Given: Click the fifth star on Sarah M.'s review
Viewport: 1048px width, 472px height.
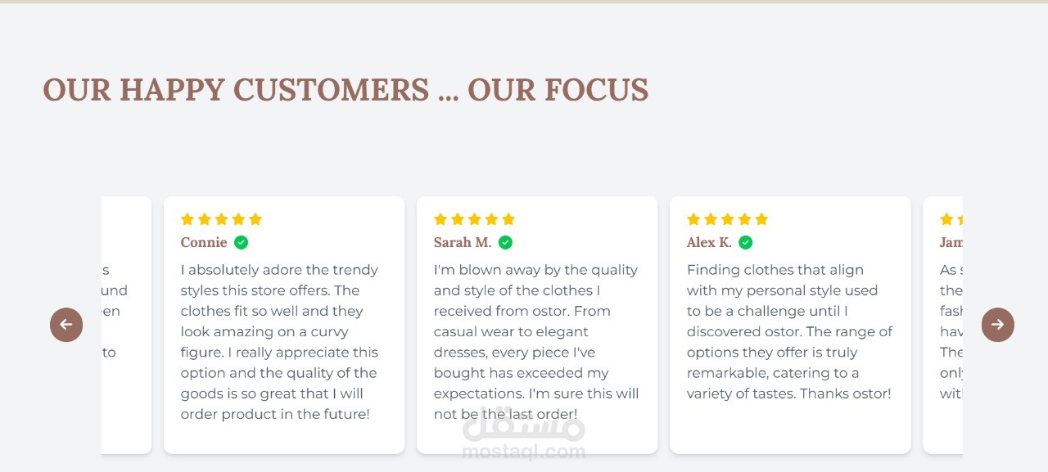Looking at the screenshot, I should 508,219.
